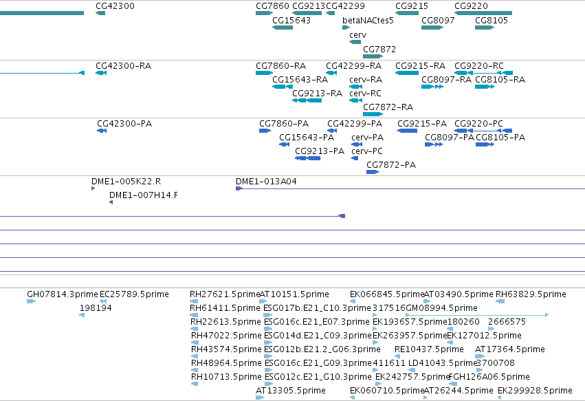Select the DME1-013A04 clone start glyph

coord(239,188)
